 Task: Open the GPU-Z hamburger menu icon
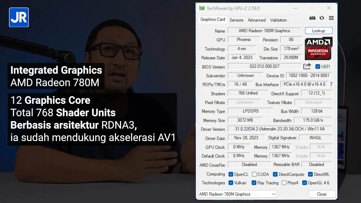coord(331,18)
